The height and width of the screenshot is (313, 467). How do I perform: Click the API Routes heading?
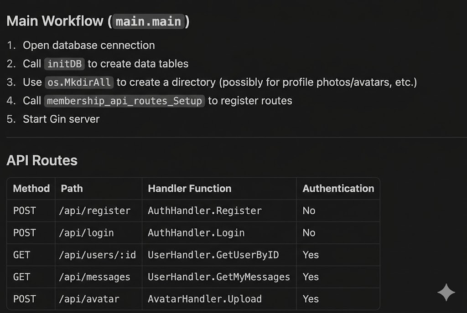[x=42, y=160]
